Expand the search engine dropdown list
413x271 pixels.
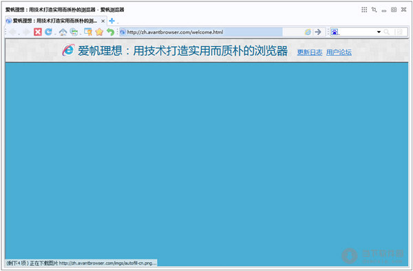(x=379, y=32)
